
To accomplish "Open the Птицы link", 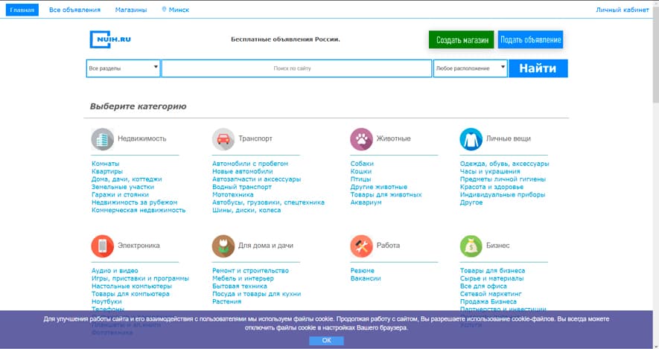I will (x=360, y=179).
